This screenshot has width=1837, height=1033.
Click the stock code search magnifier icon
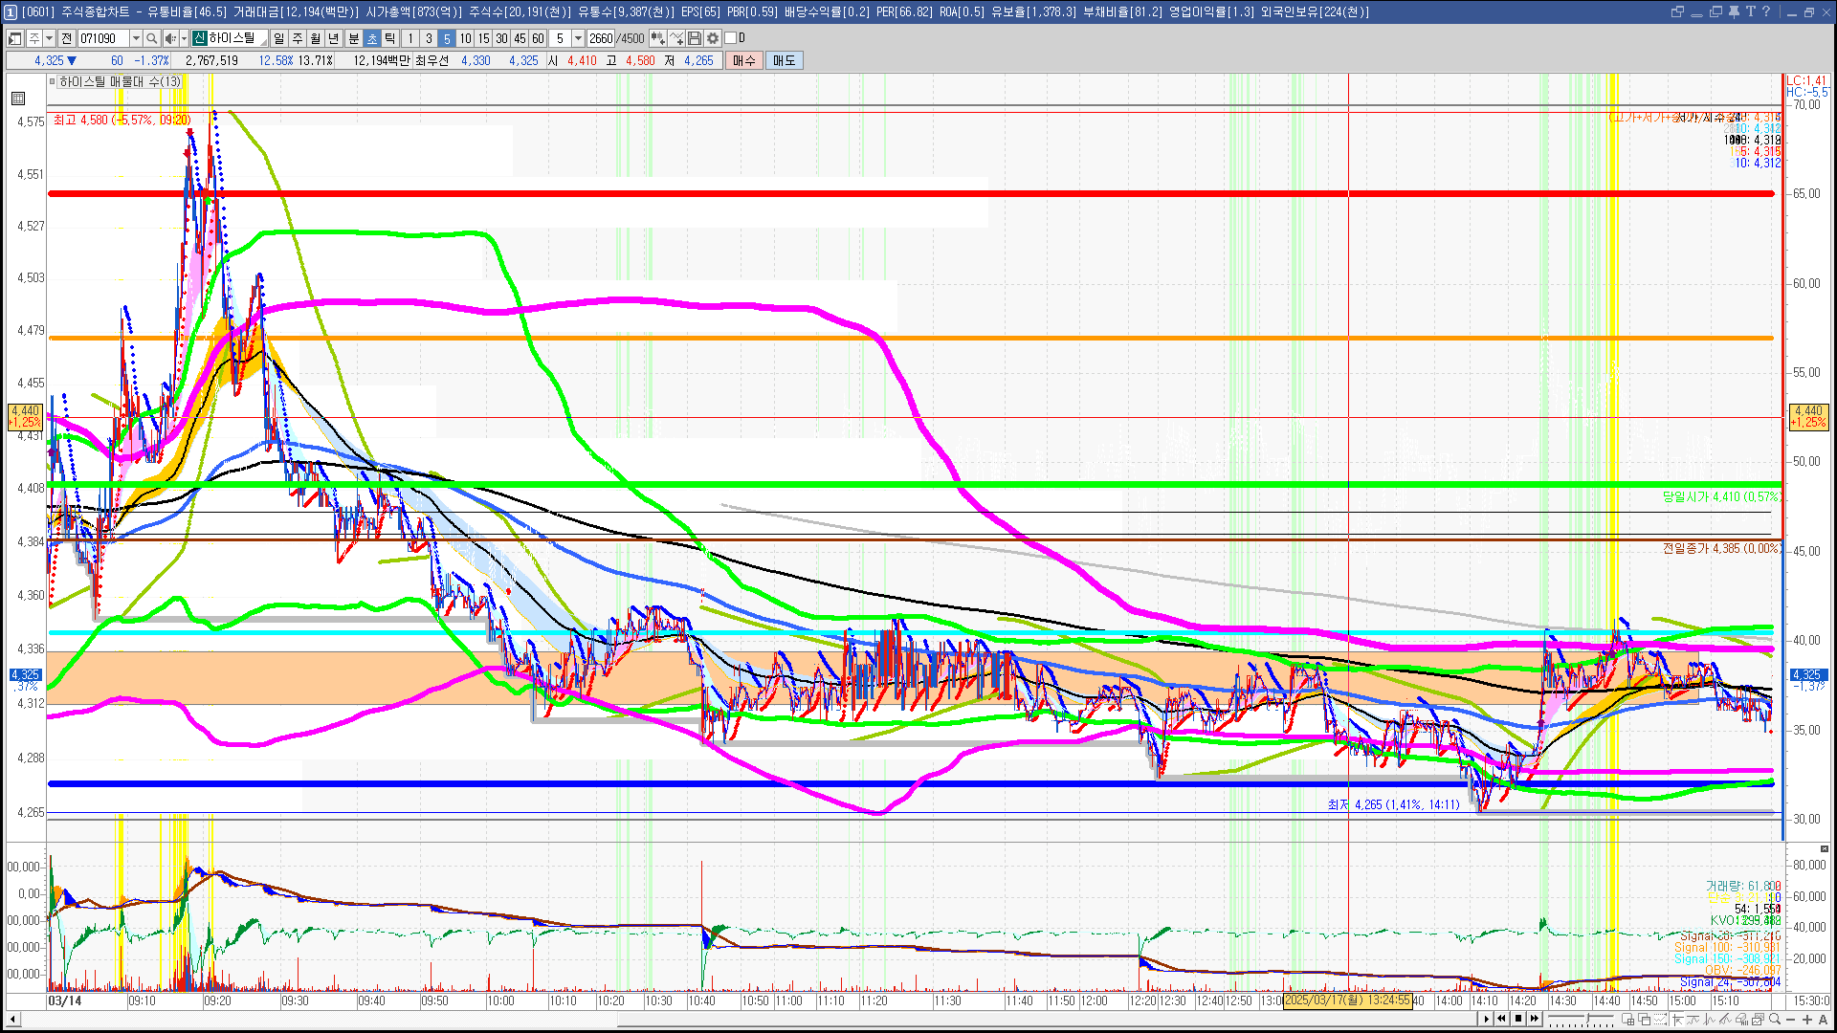151,38
